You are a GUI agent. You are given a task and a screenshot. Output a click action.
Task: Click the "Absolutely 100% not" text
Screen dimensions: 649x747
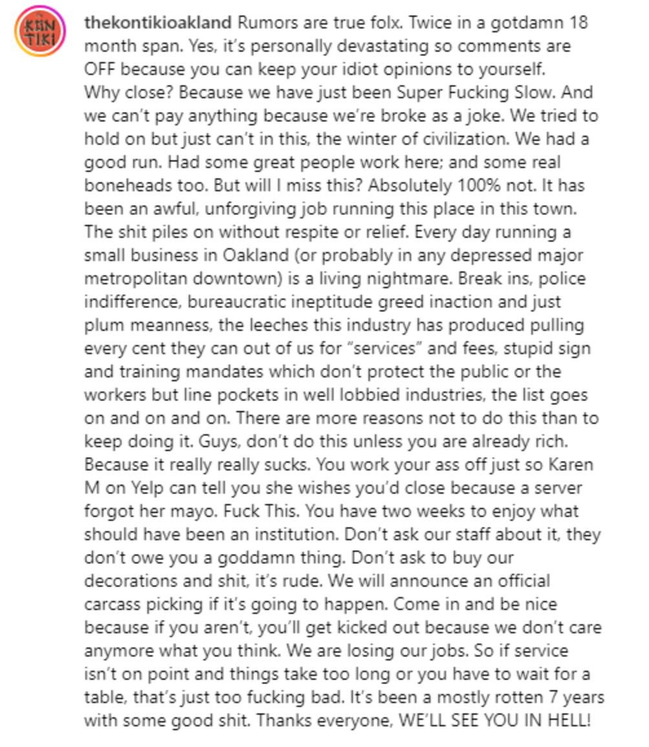click(x=425, y=185)
